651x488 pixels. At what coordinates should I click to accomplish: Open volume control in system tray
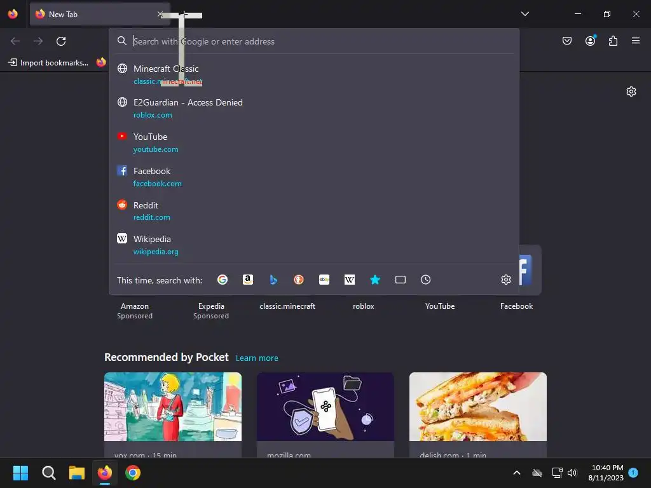572,473
